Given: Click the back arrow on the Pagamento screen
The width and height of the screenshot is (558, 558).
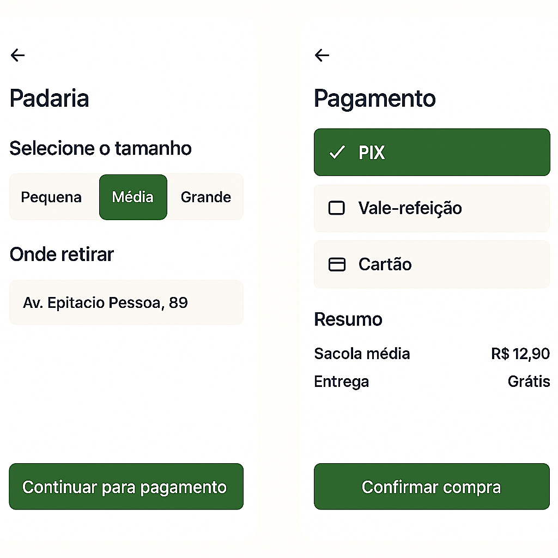Looking at the screenshot, I should pos(322,55).
